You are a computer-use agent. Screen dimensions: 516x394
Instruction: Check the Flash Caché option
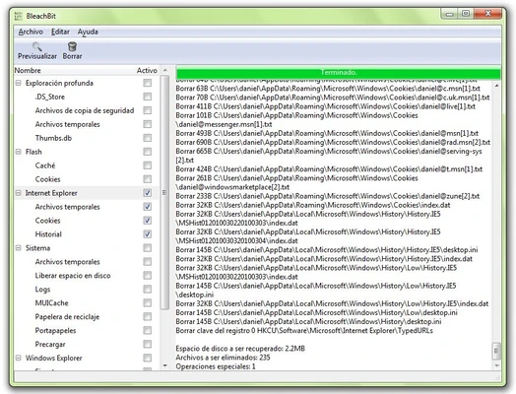(148, 165)
